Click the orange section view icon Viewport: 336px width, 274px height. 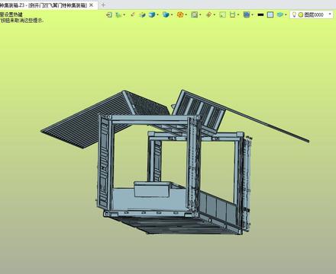click(208, 14)
